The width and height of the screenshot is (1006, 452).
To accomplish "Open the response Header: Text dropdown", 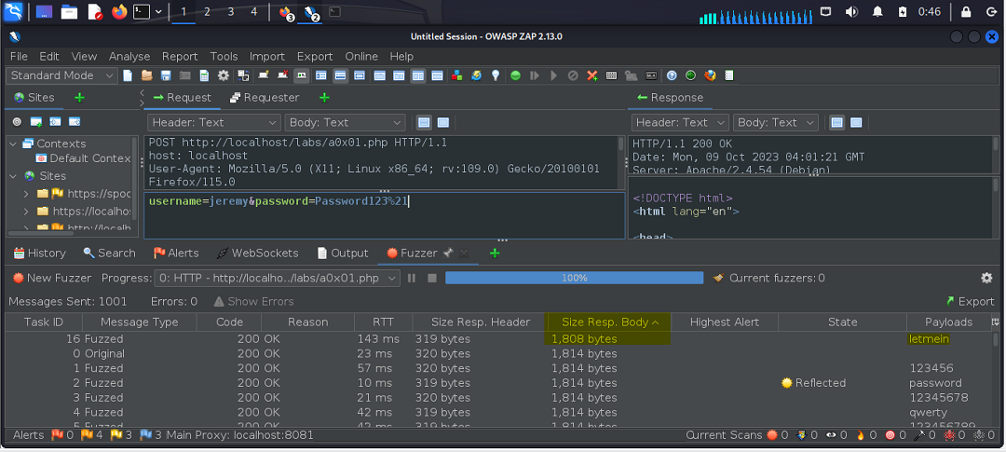I will coord(680,122).
